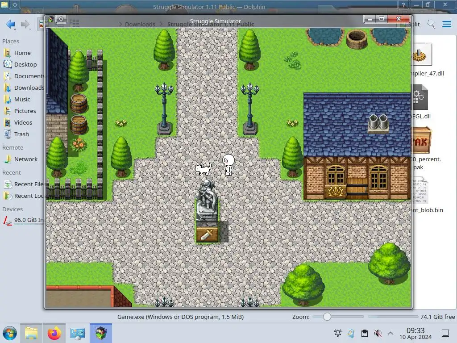Click the 74.1 GiB free space bar
The image size is (457, 343).
click(x=393, y=317)
